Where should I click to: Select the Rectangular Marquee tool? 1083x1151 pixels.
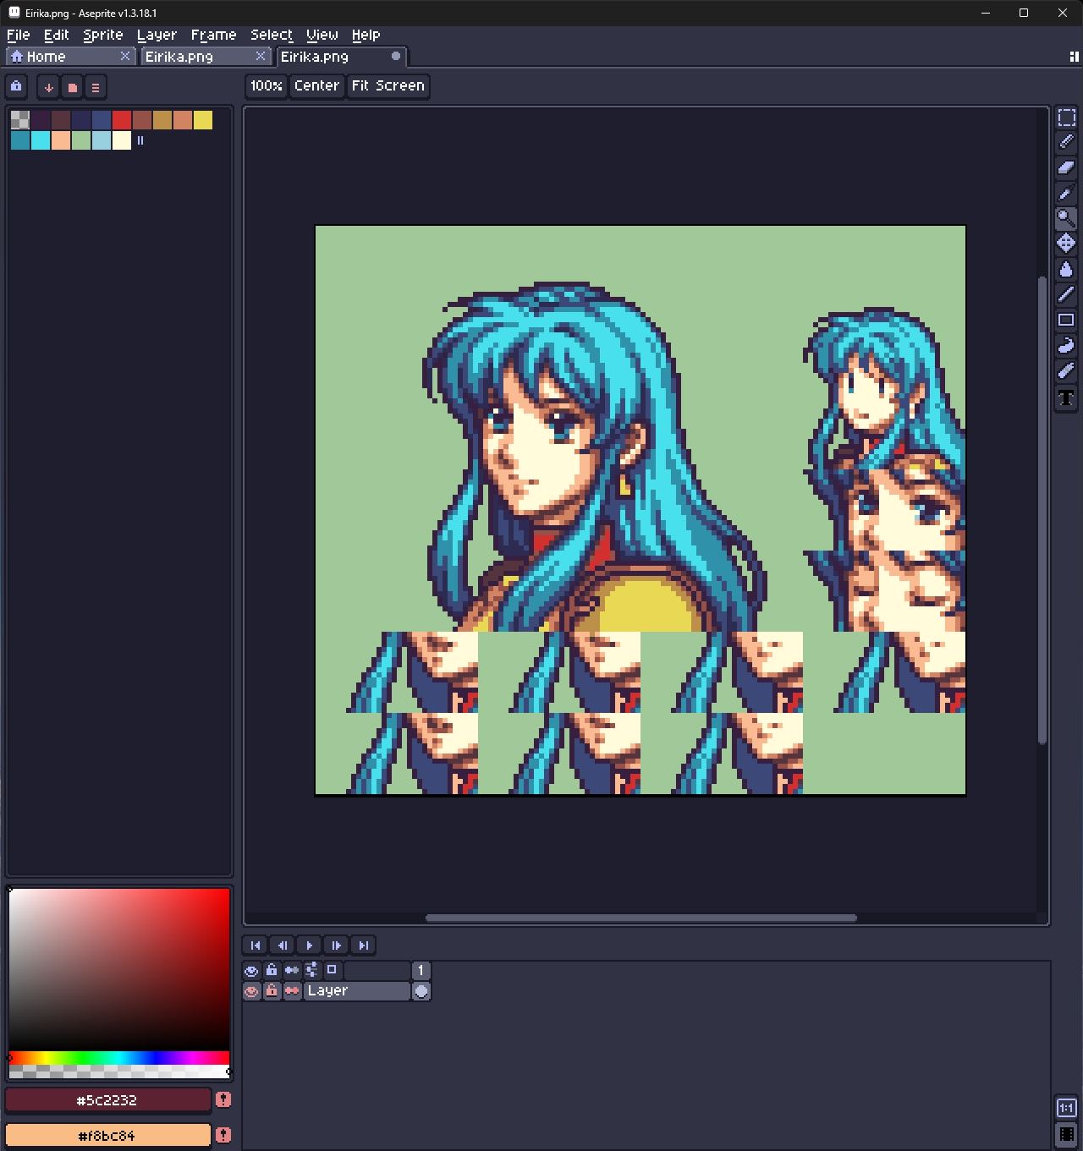coord(1066,118)
